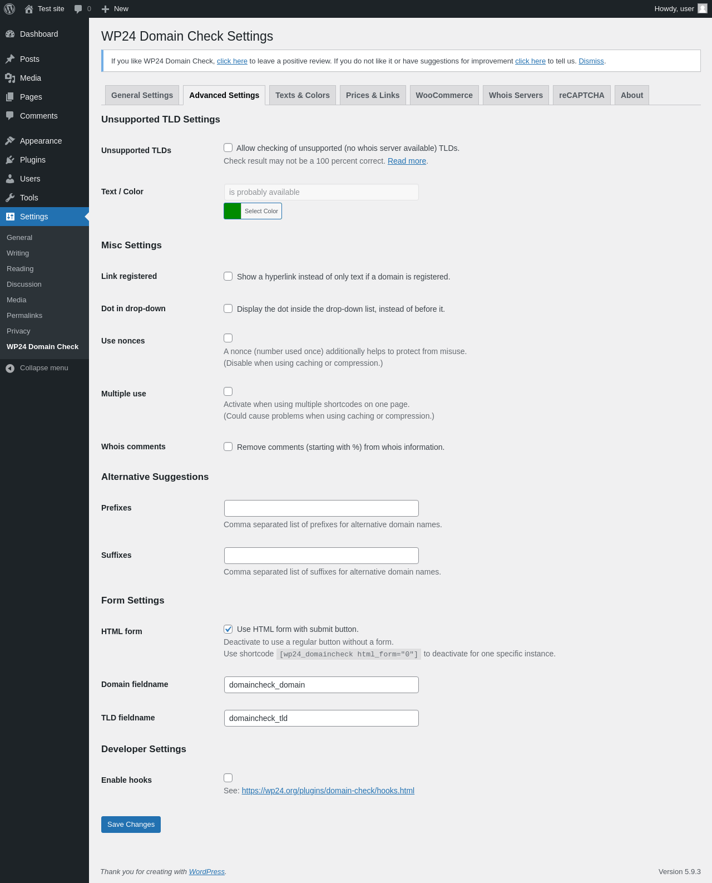Click the Howdy, user account menu
The width and height of the screenshot is (712, 883).
coord(680,9)
